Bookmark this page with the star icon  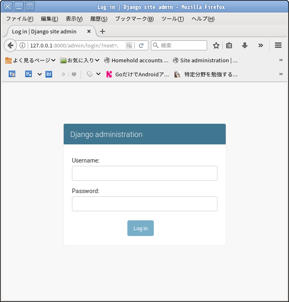pyautogui.click(x=216, y=45)
